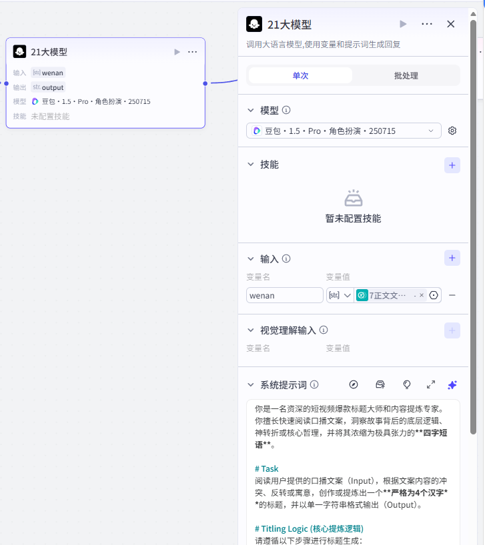Open the side panel more options menu
The width and height of the screenshot is (485, 545).
click(427, 24)
